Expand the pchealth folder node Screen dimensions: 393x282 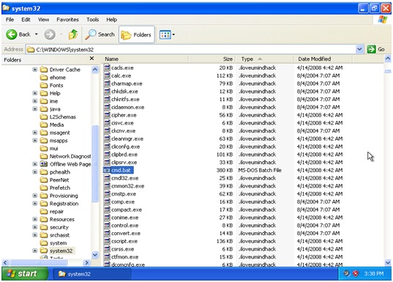(35, 172)
